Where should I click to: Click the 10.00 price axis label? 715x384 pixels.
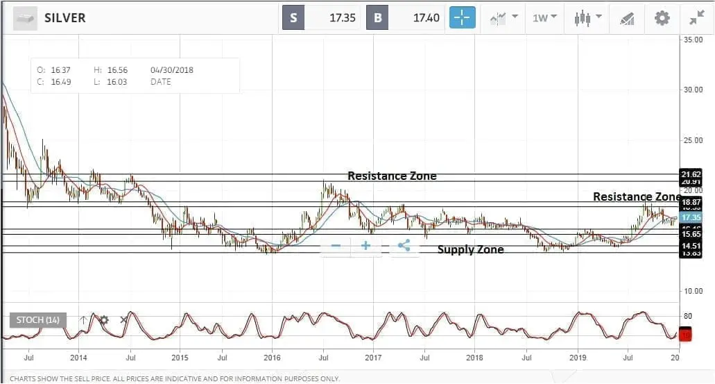(693, 291)
